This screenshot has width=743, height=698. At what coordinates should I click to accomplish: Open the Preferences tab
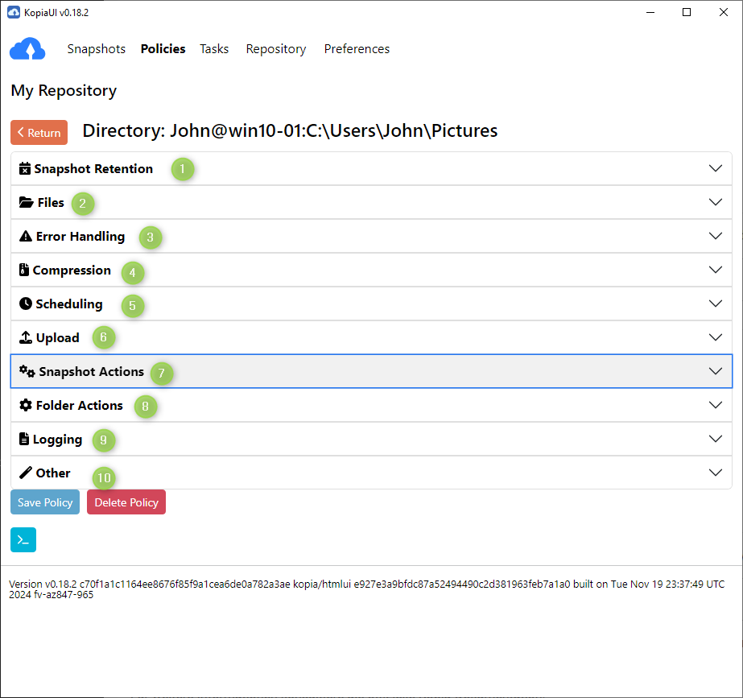coord(357,49)
